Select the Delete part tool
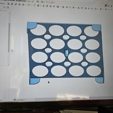 click(x=79, y=8)
